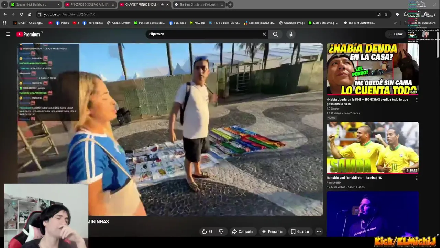Screen dimensions: 440x248
Task: Open the Adobe Acrobat bookmark
Action: (119, 23)
